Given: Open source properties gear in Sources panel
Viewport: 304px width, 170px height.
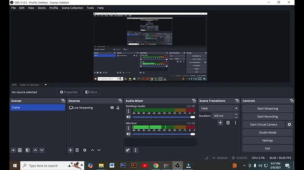Looking at the screenshot, I should pyautogui.click(x=85, y=150).
